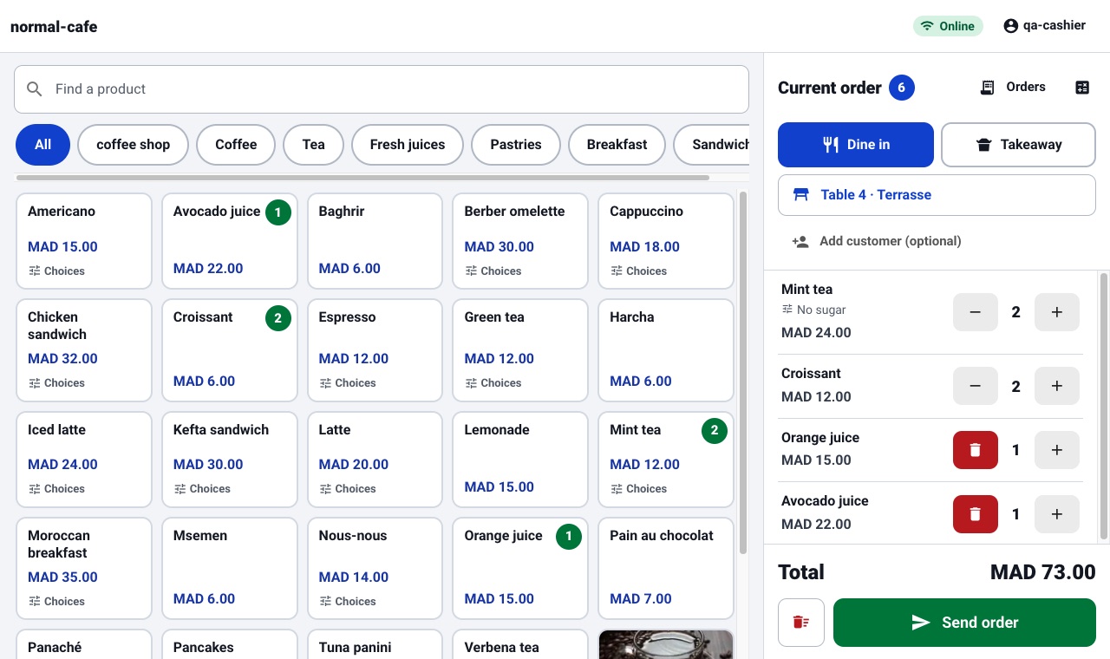This screenshot has width=1110, height=659.
Task: Increase Mint tea quantity with plus button
Action: point(1057,312)
